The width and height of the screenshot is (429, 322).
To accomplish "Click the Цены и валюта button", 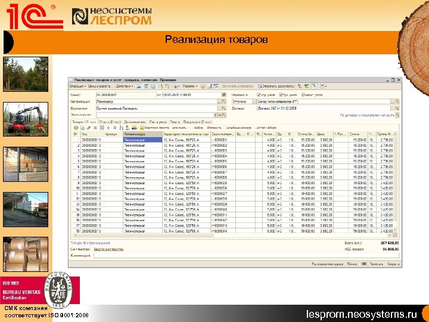I will (x=100, y=86).
